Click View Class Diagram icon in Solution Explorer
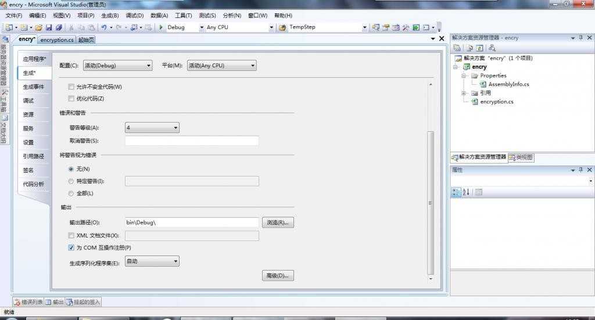This screenshot has height=320, width=595. tap(492, 48)
